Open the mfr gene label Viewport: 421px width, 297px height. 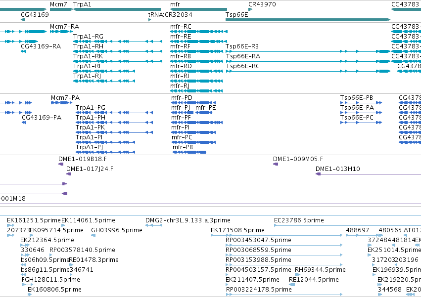pos(175,4)
